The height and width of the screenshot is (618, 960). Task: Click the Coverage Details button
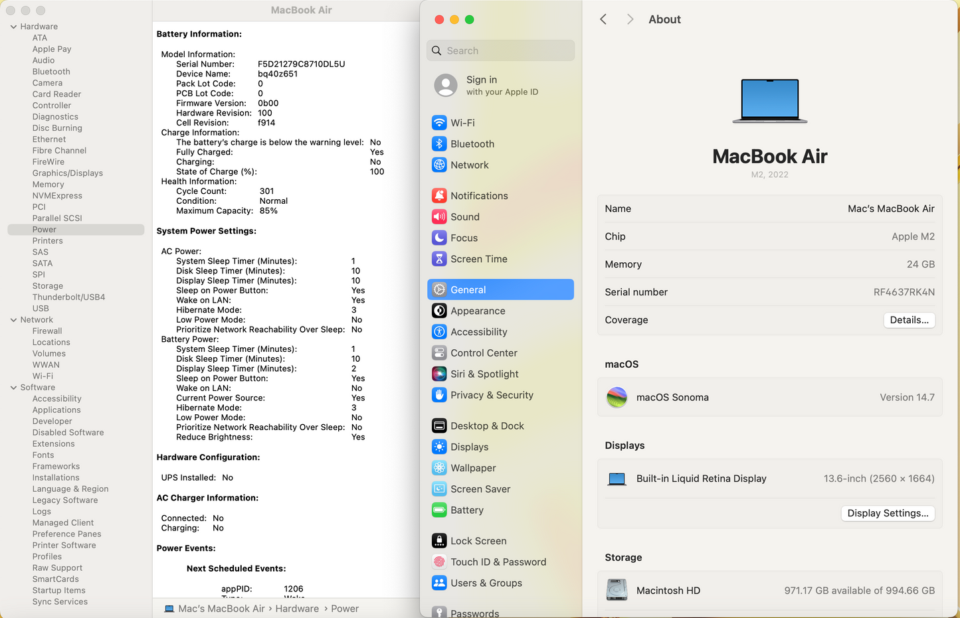(x=909, y=320)
